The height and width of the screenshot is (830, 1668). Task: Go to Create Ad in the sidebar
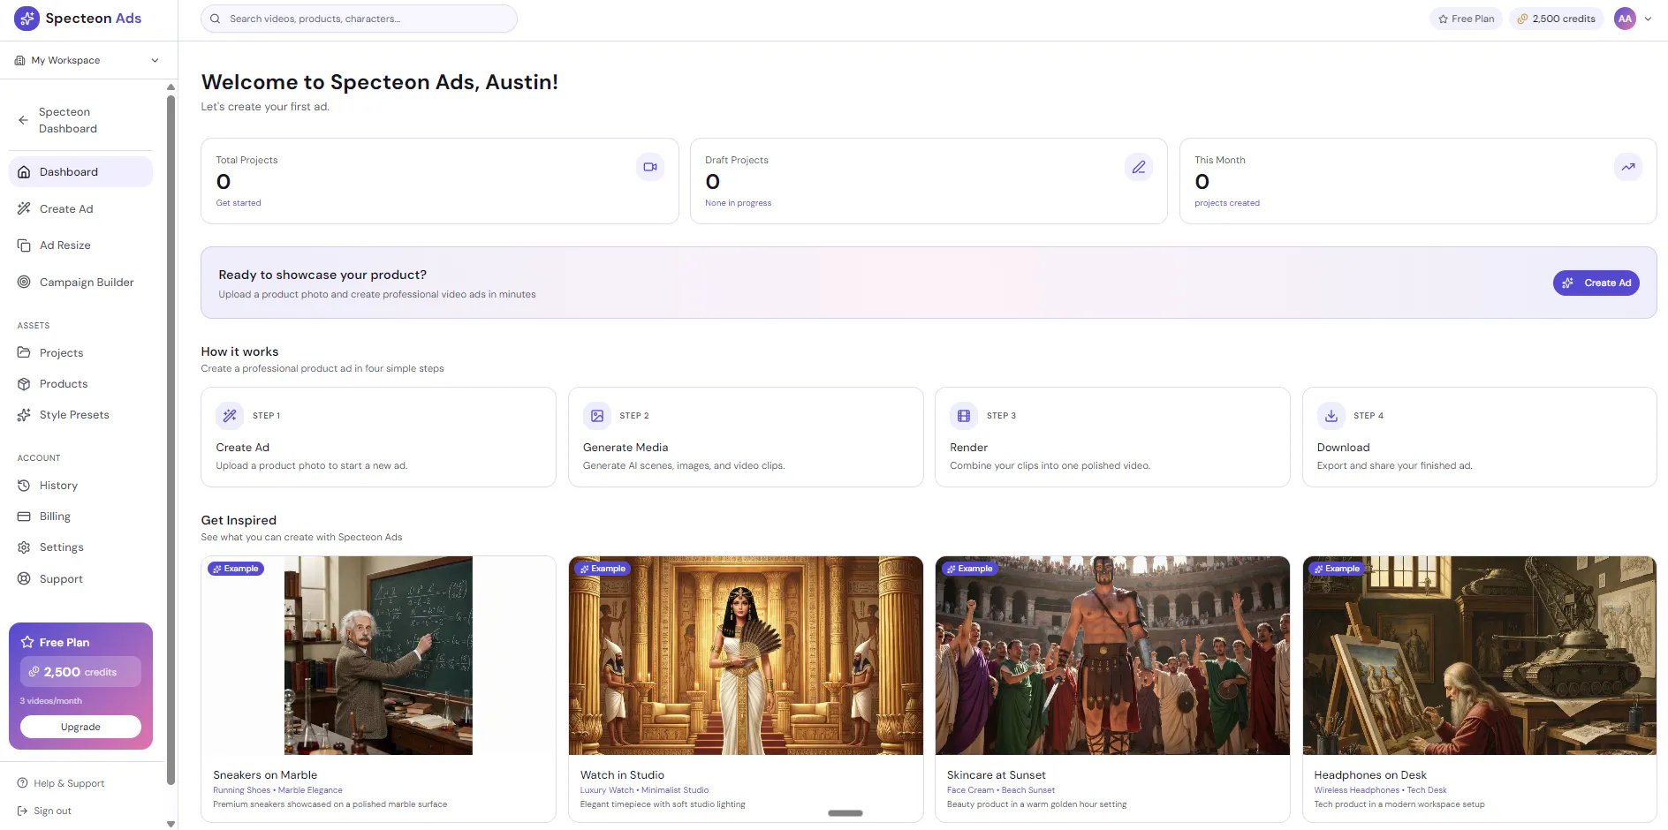[x=80, y=209]
